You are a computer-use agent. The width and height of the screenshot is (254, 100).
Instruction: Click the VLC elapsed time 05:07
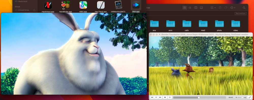[231, 97]
